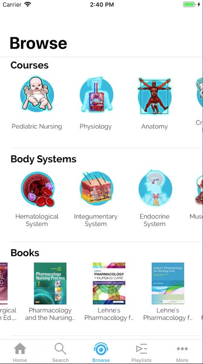Select the colorful Lehne's Pharmacology book cover
Viewport: 203px width, 364px height.
(109, 283)
